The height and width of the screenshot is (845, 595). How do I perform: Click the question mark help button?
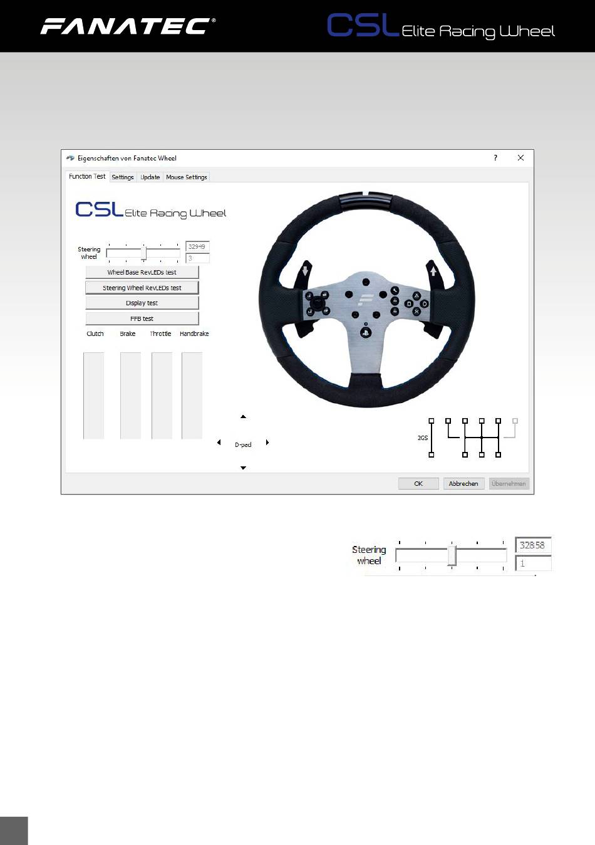pos(495,158)
